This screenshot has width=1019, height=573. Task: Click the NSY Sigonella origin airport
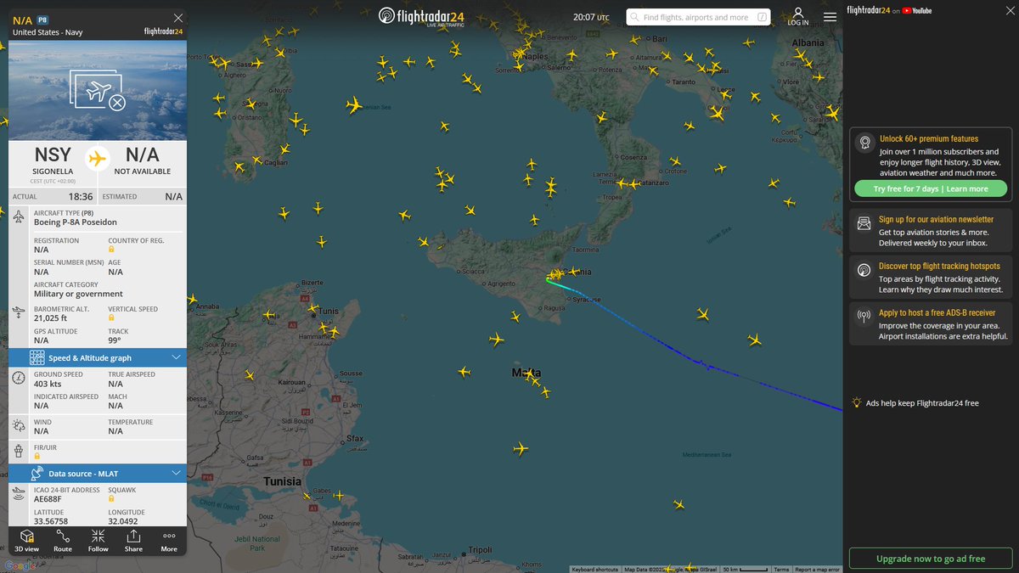point(53,160)
